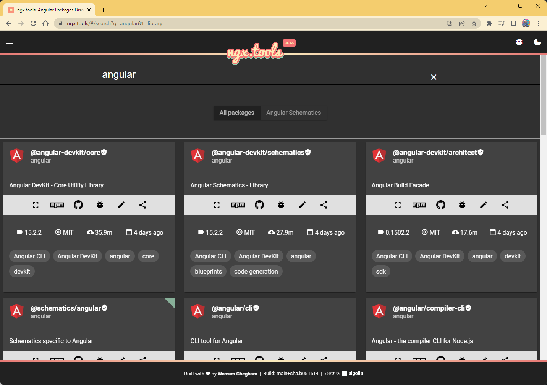This screenshot has height=385, width=547.
Task: Open bug icon on @angular-devkit/architect card
Action: click(x=462, y=205)
